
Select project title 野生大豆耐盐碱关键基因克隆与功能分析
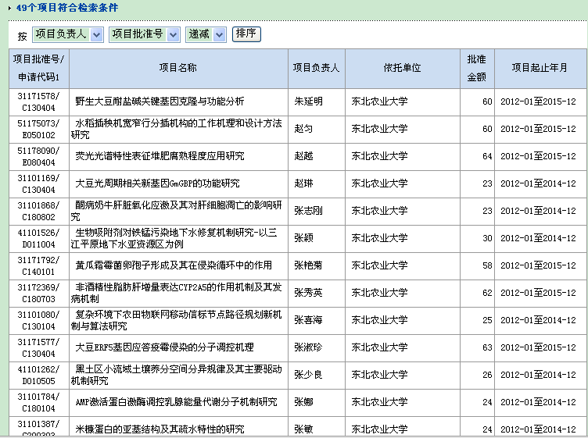pyautogui.click(x=160, y=101)
